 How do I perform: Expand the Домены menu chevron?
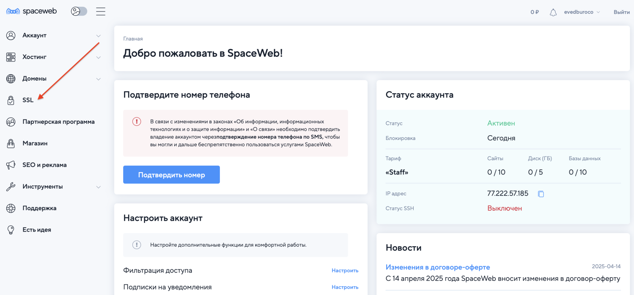(x=98, y=79)
